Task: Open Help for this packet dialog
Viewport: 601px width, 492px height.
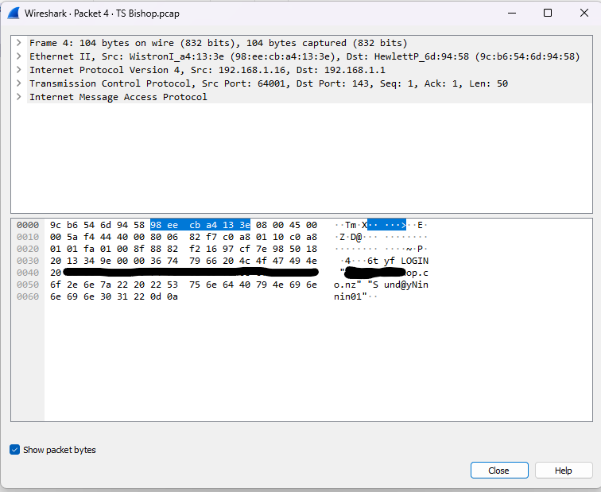Action: tap(563, 471)
